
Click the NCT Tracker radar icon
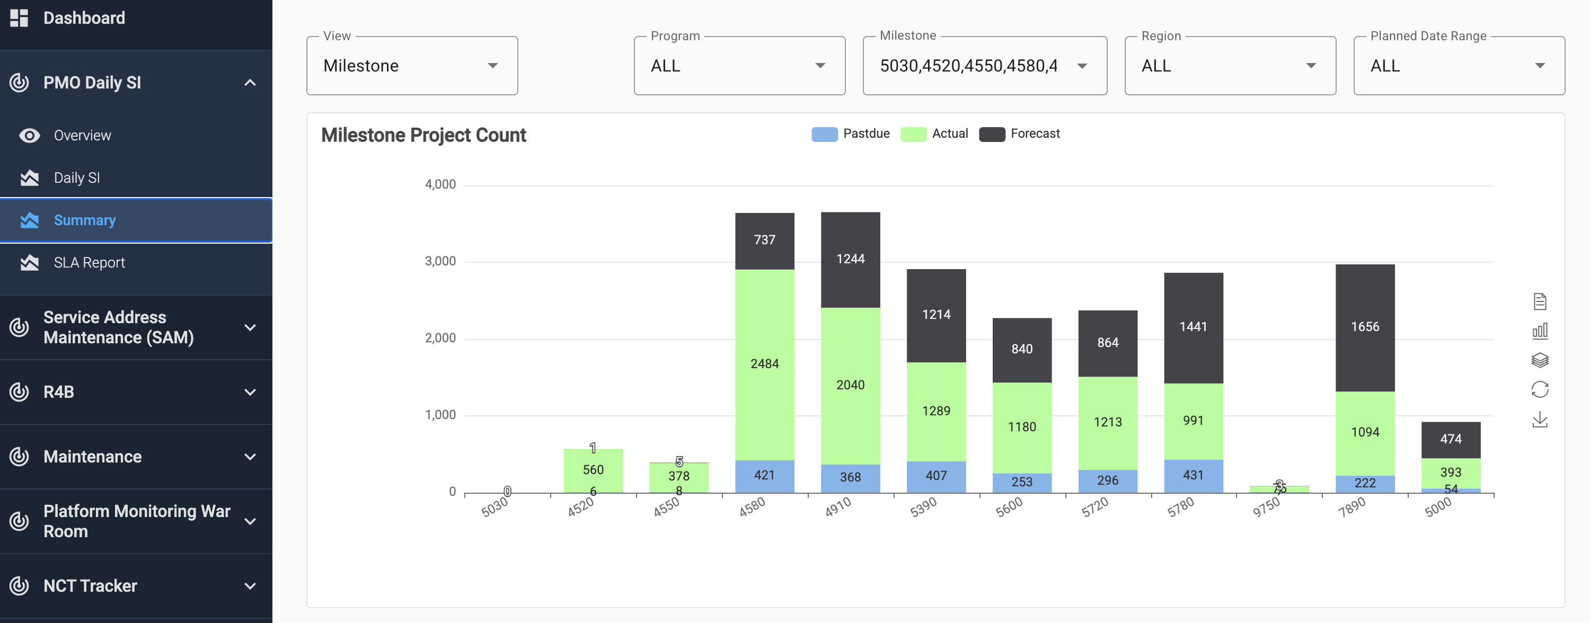click(x=19, y=585)
